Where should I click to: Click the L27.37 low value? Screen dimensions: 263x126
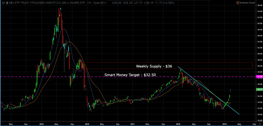(138, 3)
